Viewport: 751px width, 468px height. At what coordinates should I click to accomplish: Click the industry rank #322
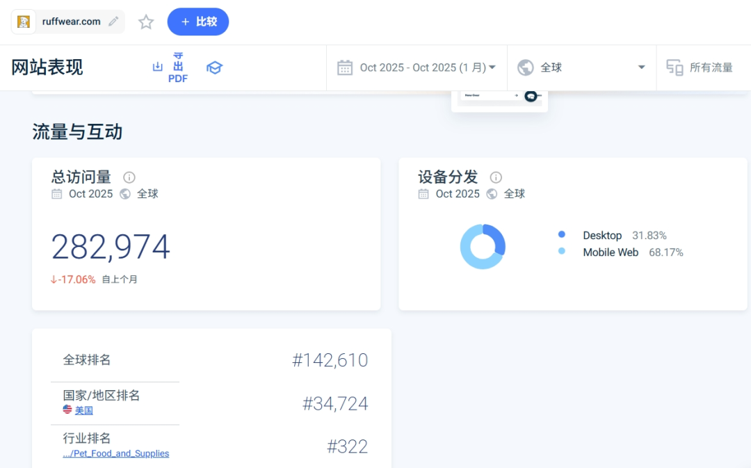tap(347, 446)
